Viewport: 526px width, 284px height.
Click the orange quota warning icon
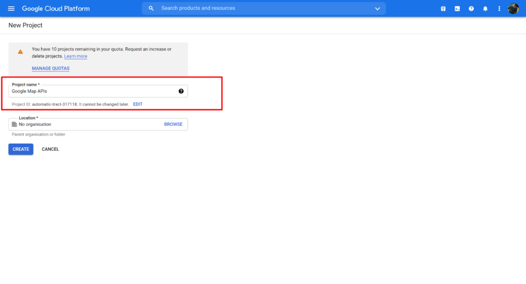pyautogui.click(x=21, y=52)
